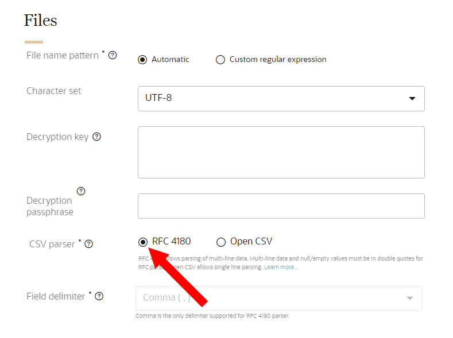
Task: Click the arrow on the Character set dropdown
Action: [x=412, y=99]
